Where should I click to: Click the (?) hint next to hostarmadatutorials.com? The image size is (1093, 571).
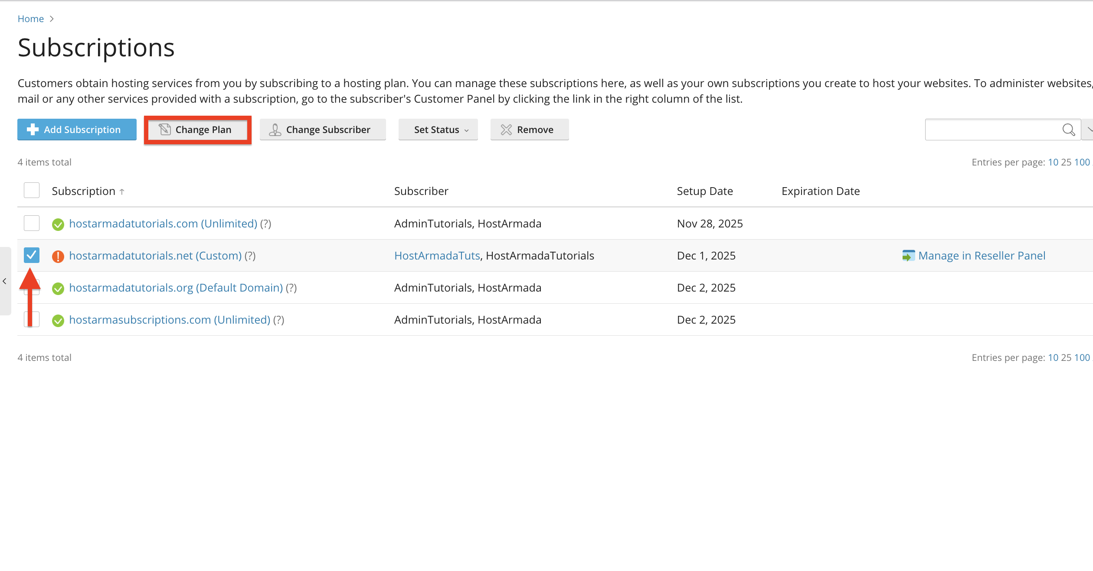265,224
